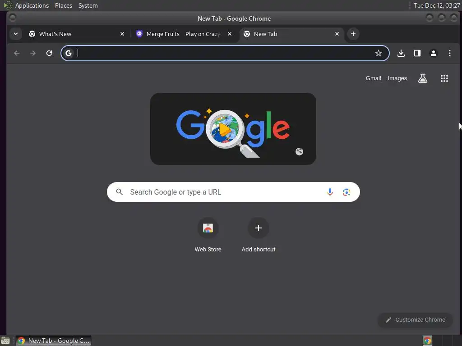Open the Images link

click(x=397, y=78)
